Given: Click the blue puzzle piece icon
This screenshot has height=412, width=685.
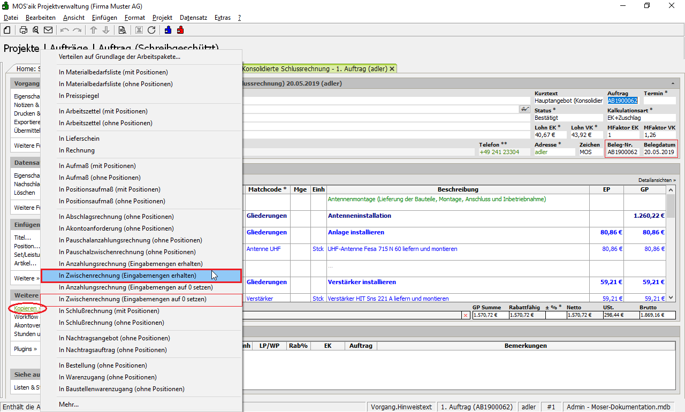Looking at the screenshot, I should pyautogui.click(x=168, y=30).
